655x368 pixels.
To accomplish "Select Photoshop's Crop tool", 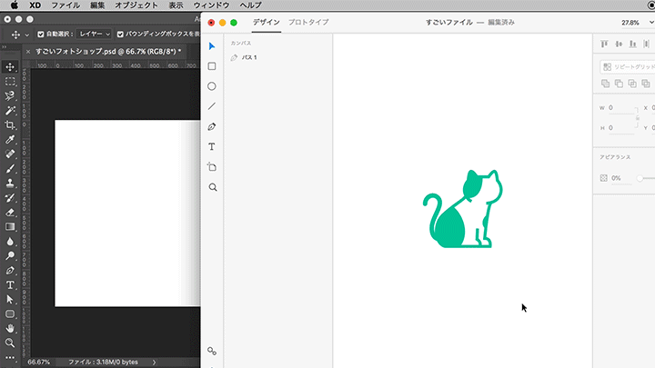I will point(10,124).
